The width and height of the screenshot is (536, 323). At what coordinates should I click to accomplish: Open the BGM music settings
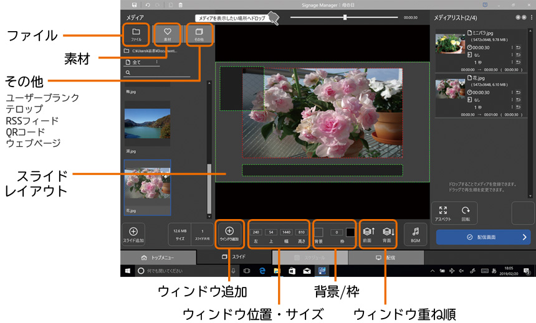click(x=416, y=233)
